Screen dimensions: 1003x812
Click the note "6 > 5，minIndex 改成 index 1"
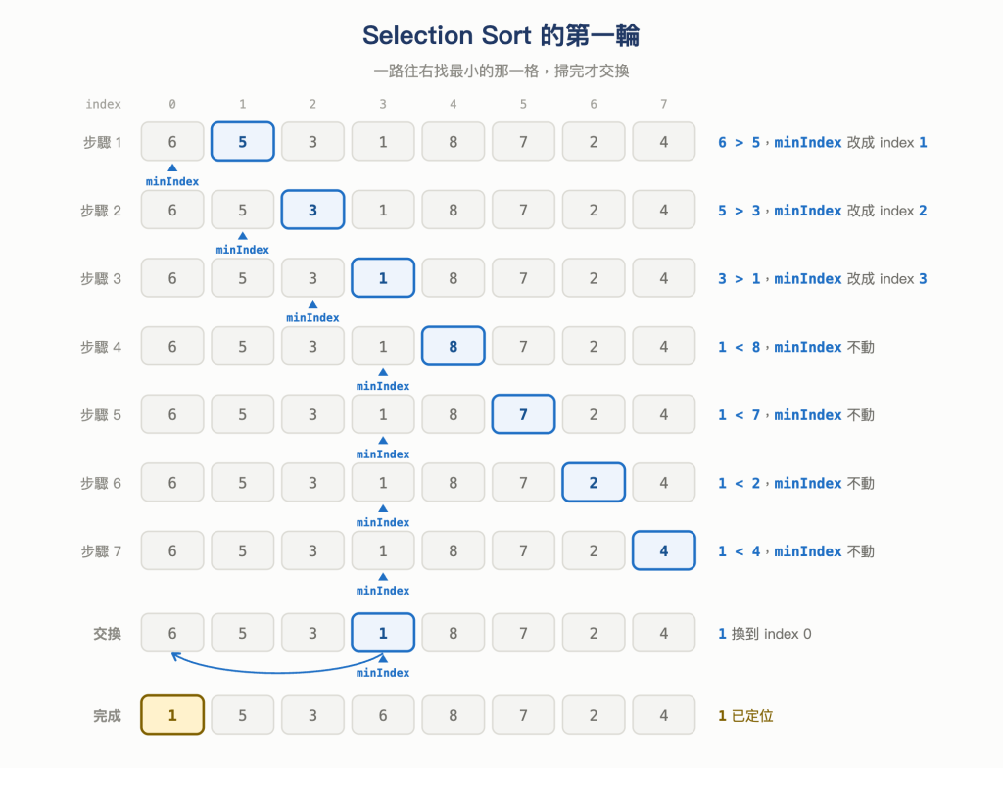pyautogui.click(x=823, y=142)
